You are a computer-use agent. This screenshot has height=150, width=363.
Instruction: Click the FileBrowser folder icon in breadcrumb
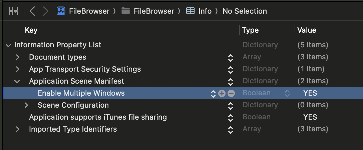point(125,11)
